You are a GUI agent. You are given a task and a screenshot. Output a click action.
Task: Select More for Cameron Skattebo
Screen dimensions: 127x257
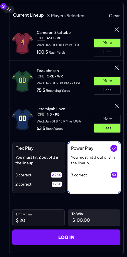pyautogui.click(x=107, y=43)
